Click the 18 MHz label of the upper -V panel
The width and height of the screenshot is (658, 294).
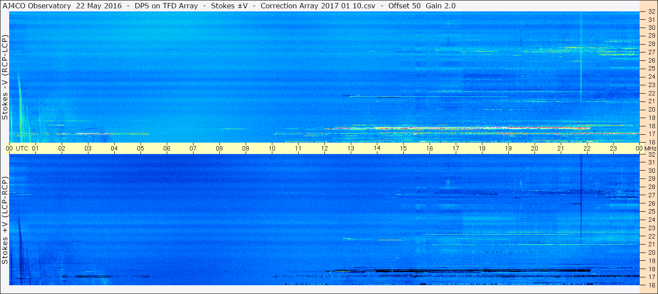pos(651,126)
